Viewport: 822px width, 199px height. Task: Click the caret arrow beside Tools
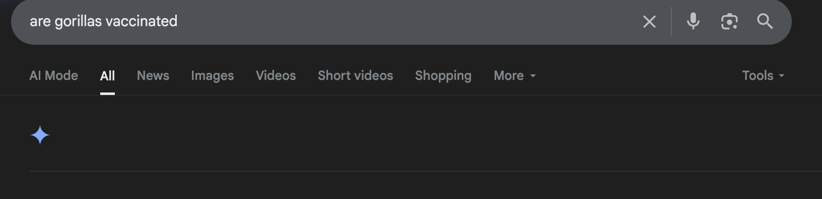click(x=782, y=76)
